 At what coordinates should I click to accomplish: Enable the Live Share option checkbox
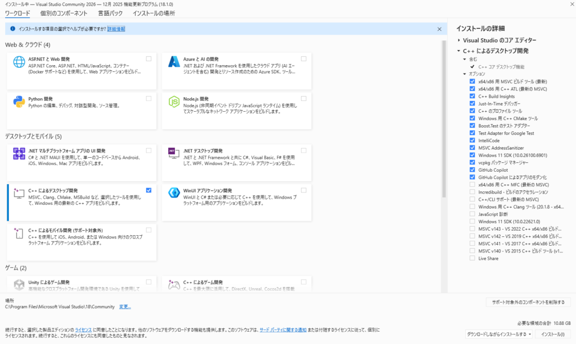coord(472,258)
